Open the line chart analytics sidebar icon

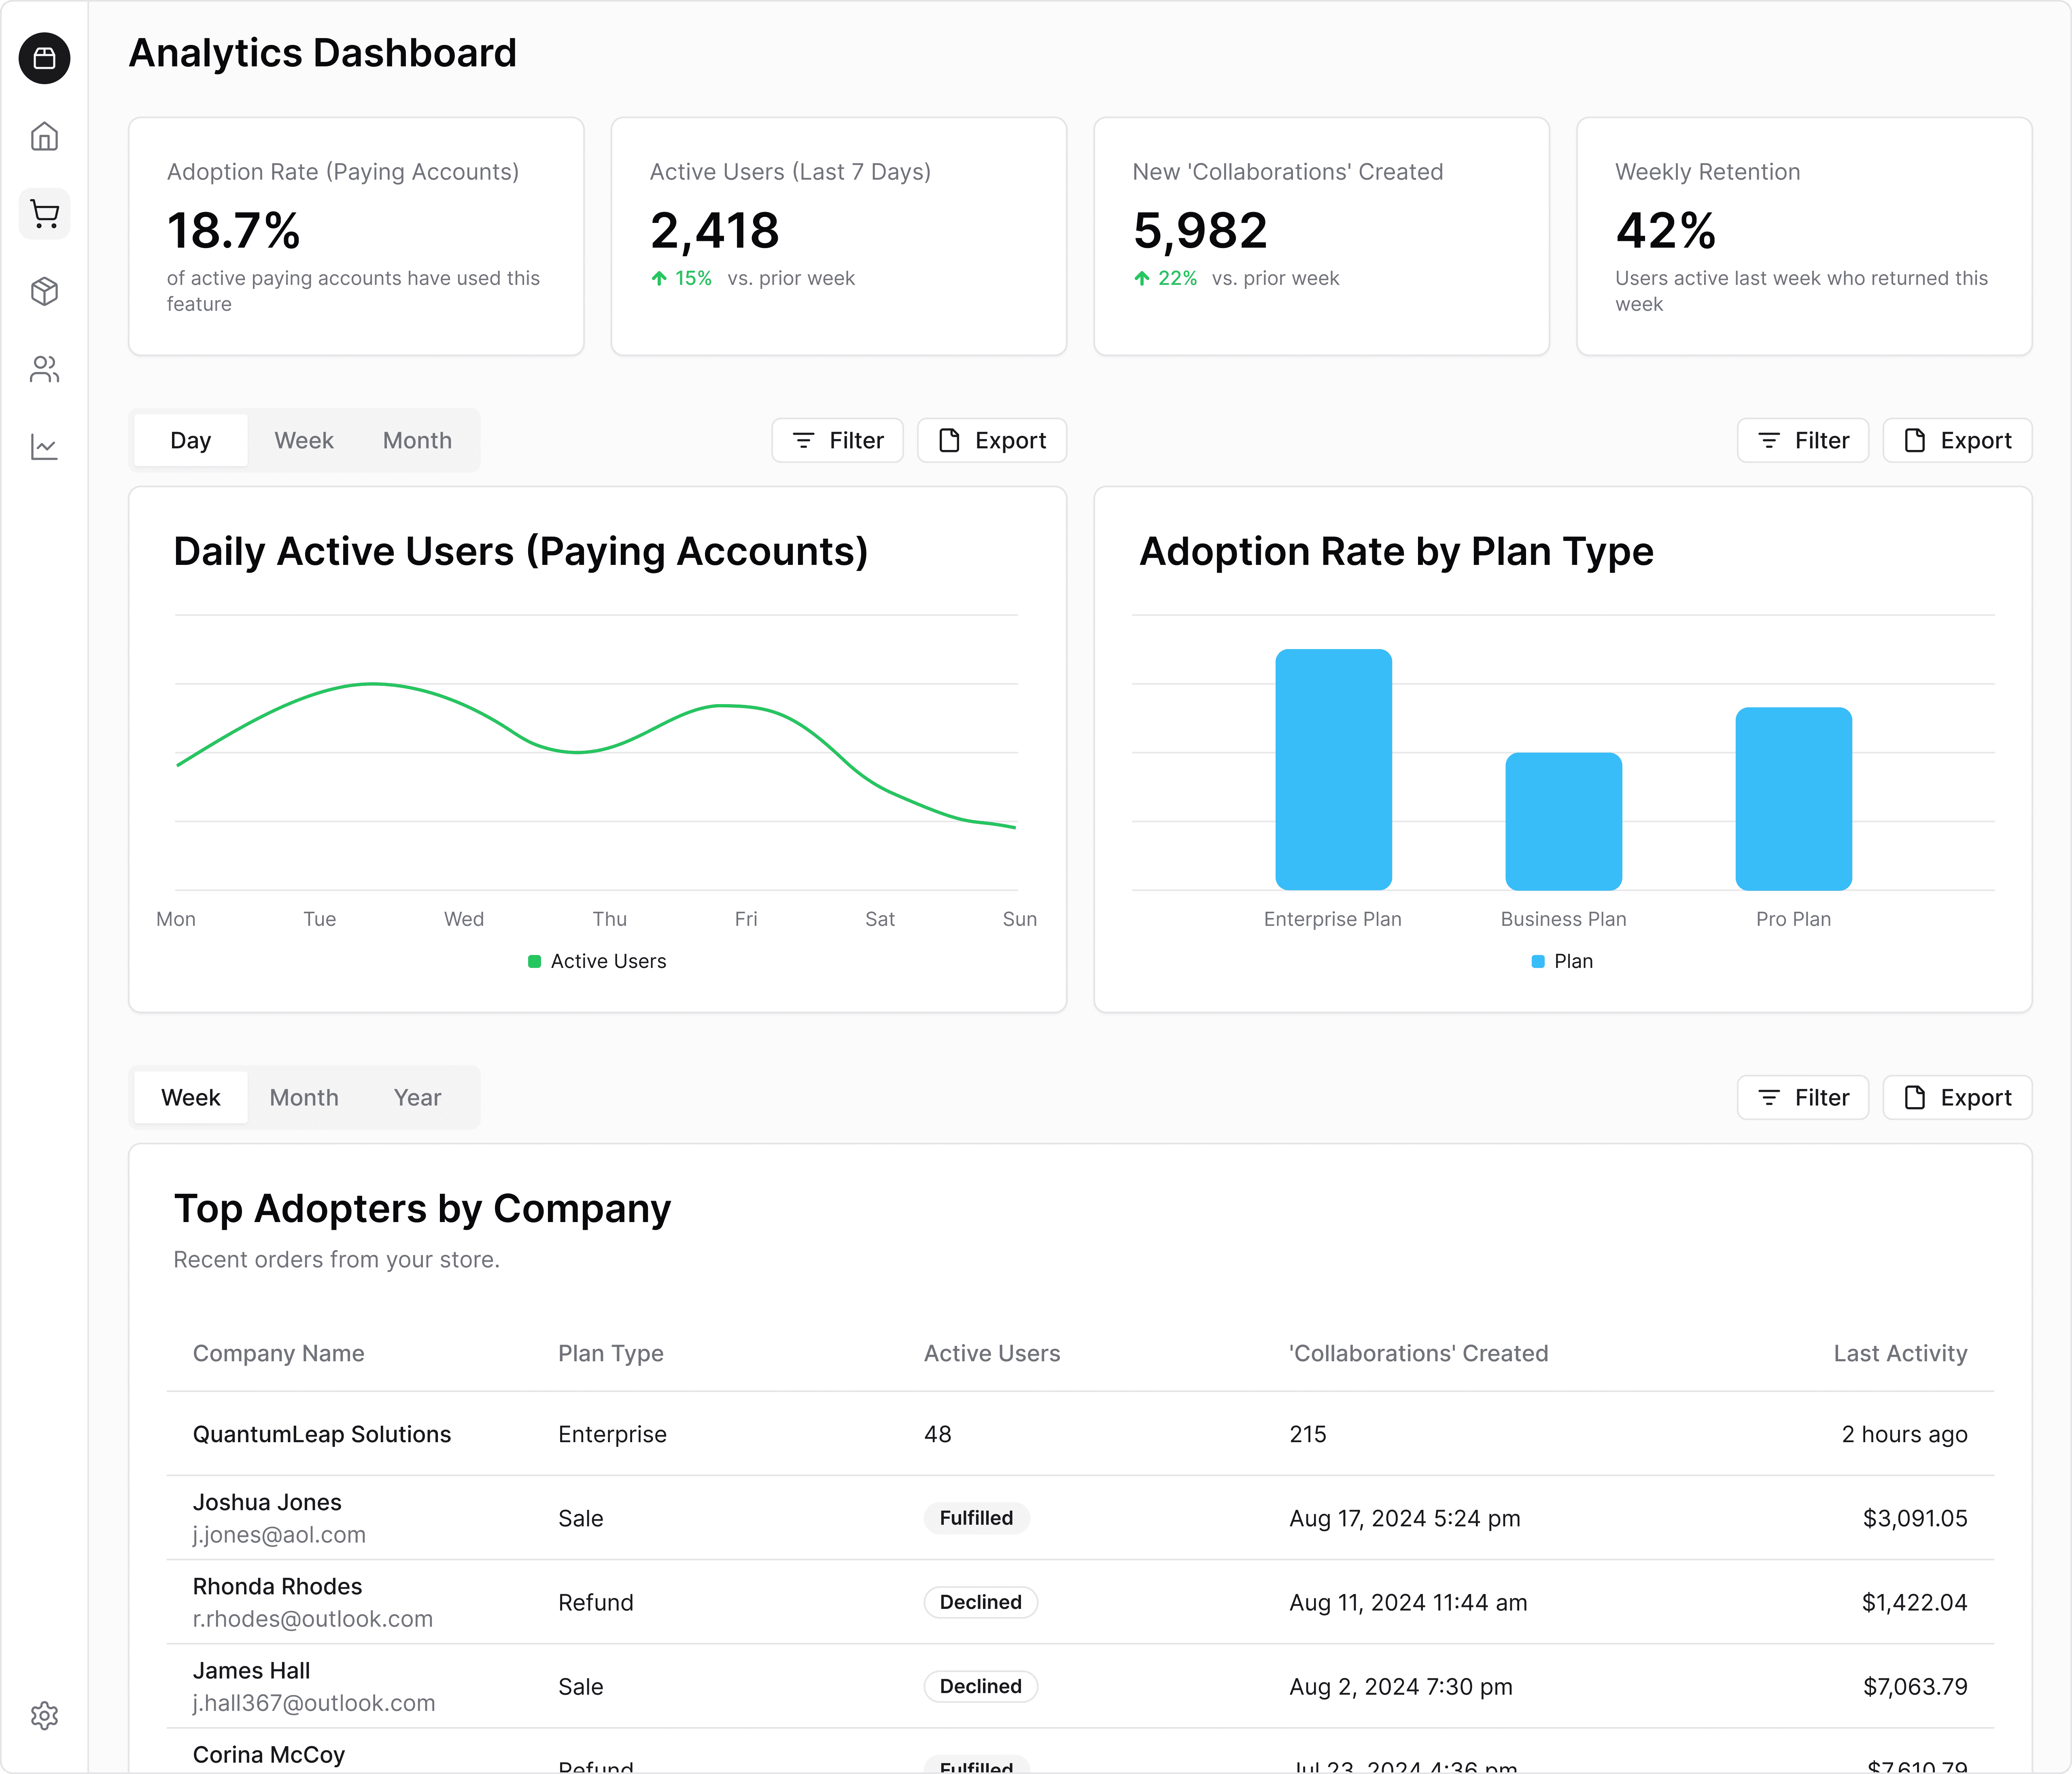point(44,446)
